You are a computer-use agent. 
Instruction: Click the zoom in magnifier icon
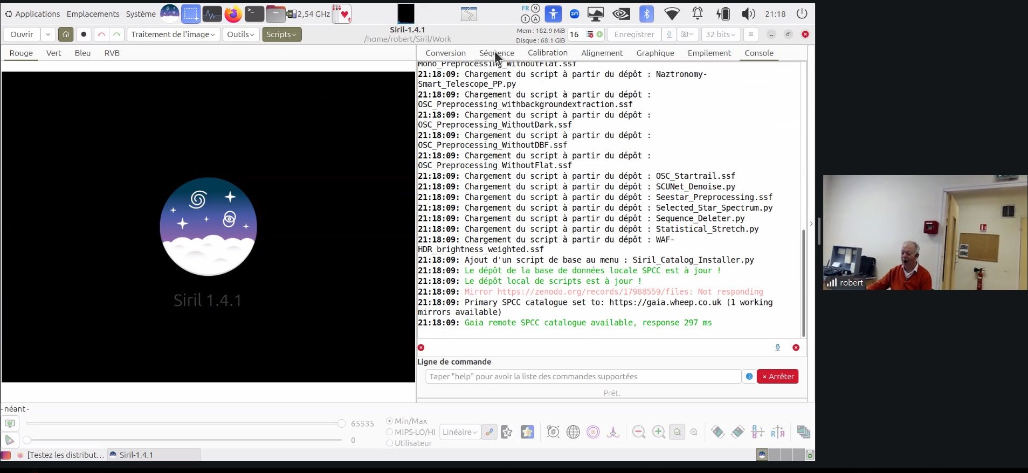click(x=658, y=432)
